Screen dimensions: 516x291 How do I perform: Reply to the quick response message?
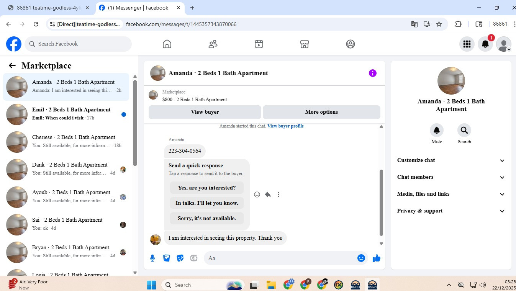[268, 195]
